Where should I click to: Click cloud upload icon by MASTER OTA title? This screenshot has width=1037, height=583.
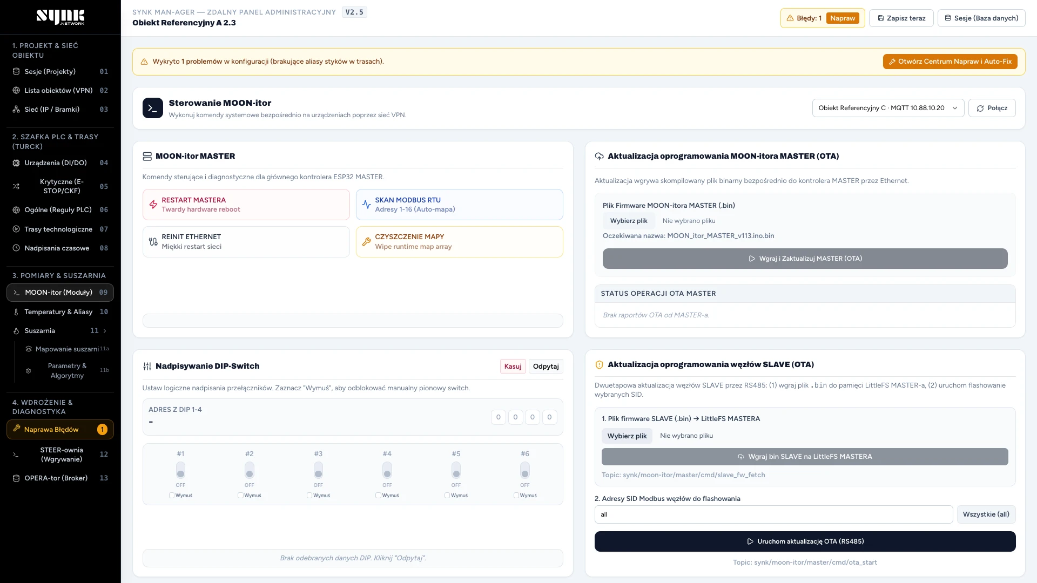coord(599,157)
